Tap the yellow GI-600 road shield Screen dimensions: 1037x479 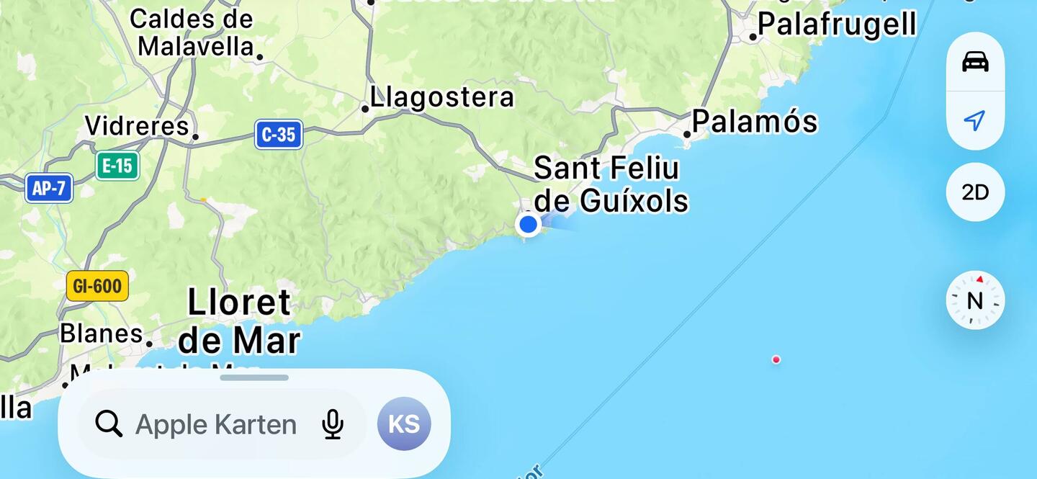97,287
